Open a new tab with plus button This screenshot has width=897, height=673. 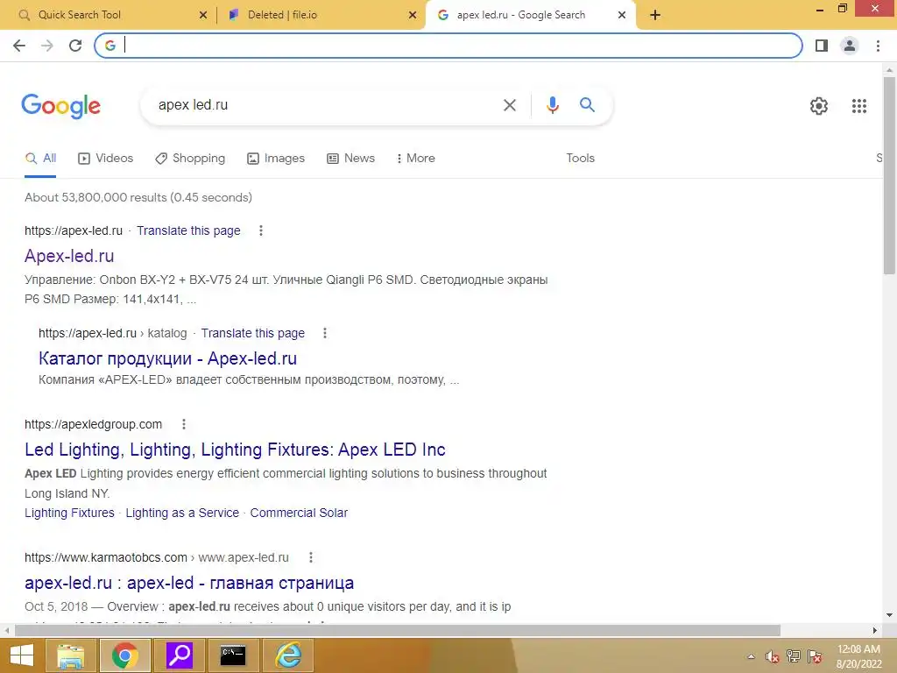pos(655,15)
